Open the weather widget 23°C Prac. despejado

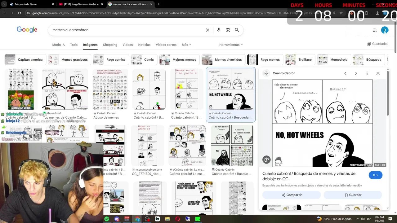(334, 219)
